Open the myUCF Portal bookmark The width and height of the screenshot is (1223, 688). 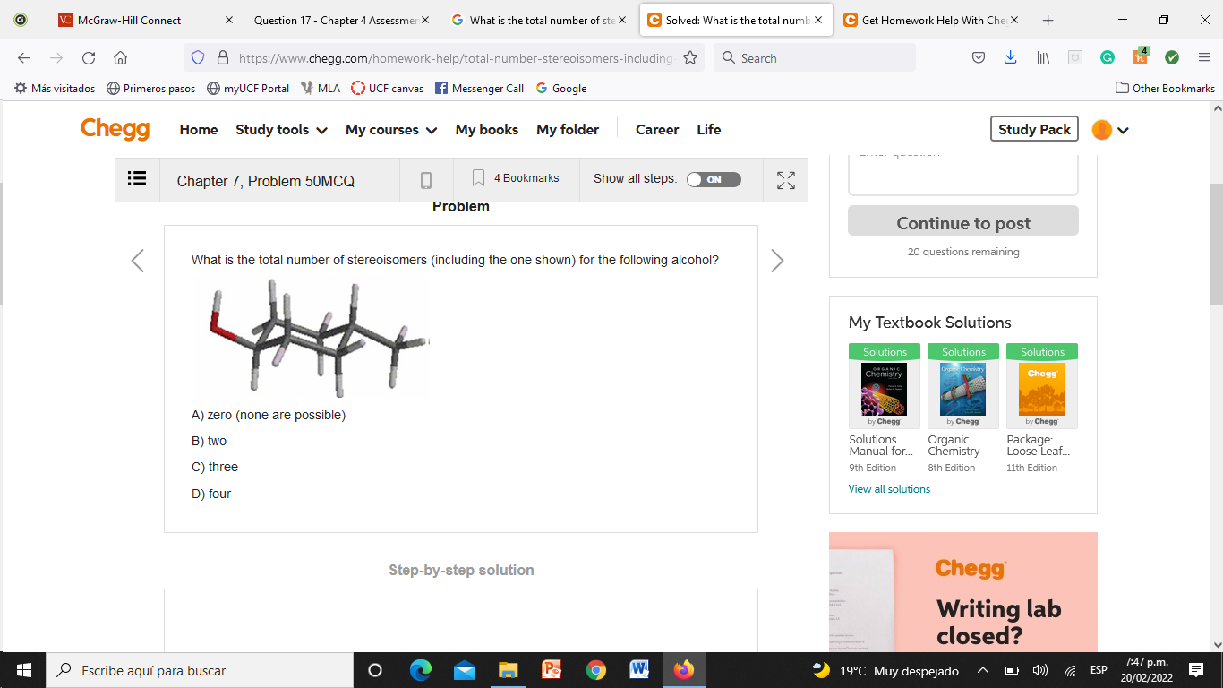[248, 88]
